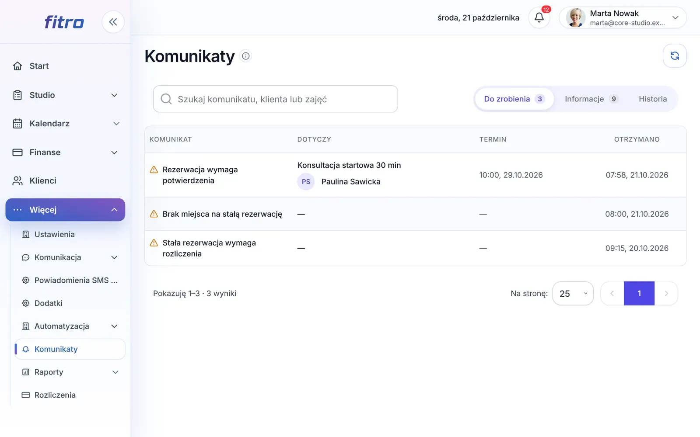Click the Start home icon in the sidebar
Image resolution: width=700 pixels, height=437 pixels.
(17, 66)
